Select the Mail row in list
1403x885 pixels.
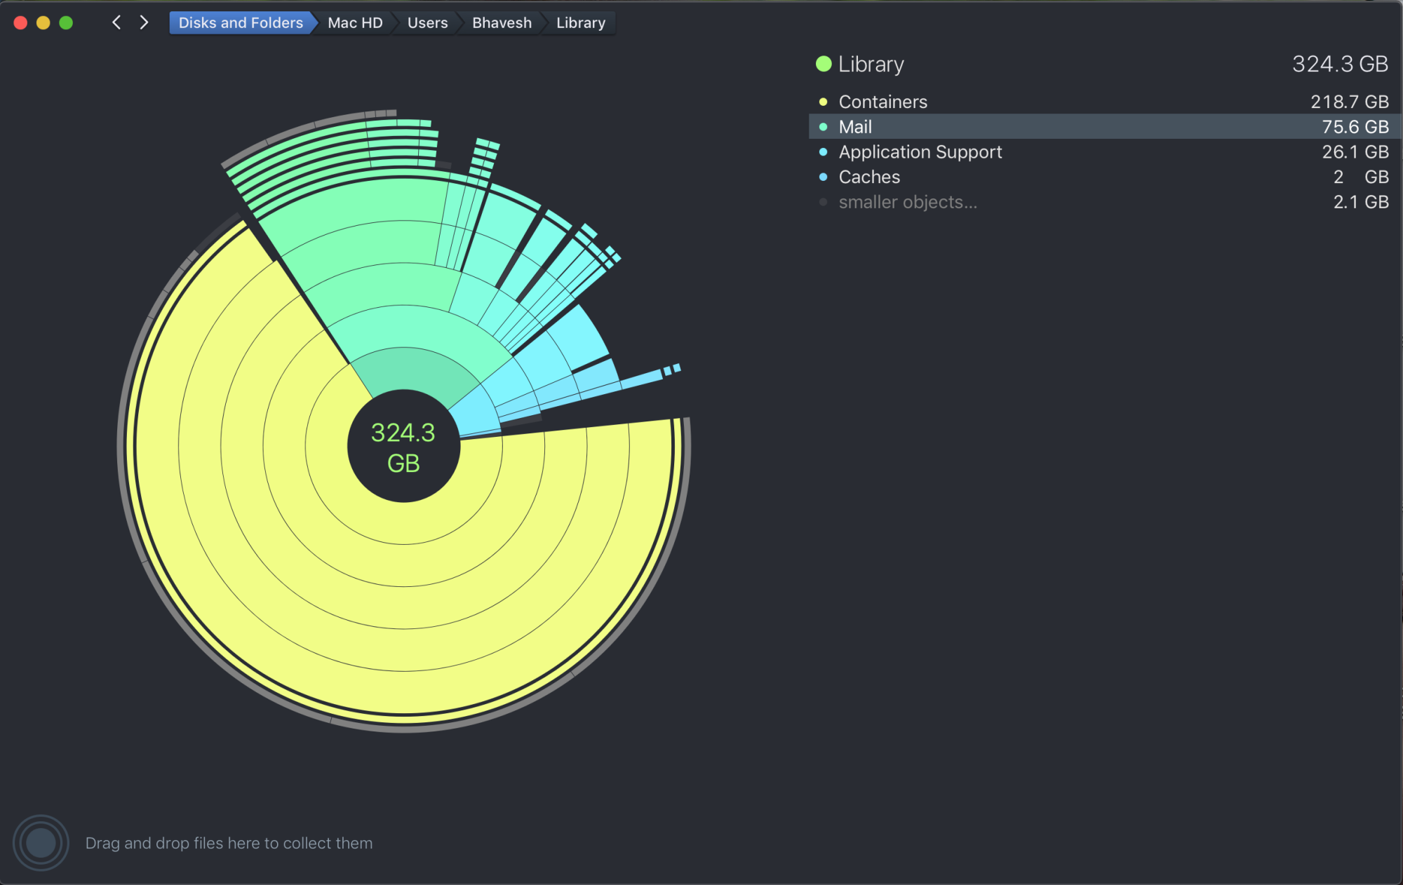[855, 127]
